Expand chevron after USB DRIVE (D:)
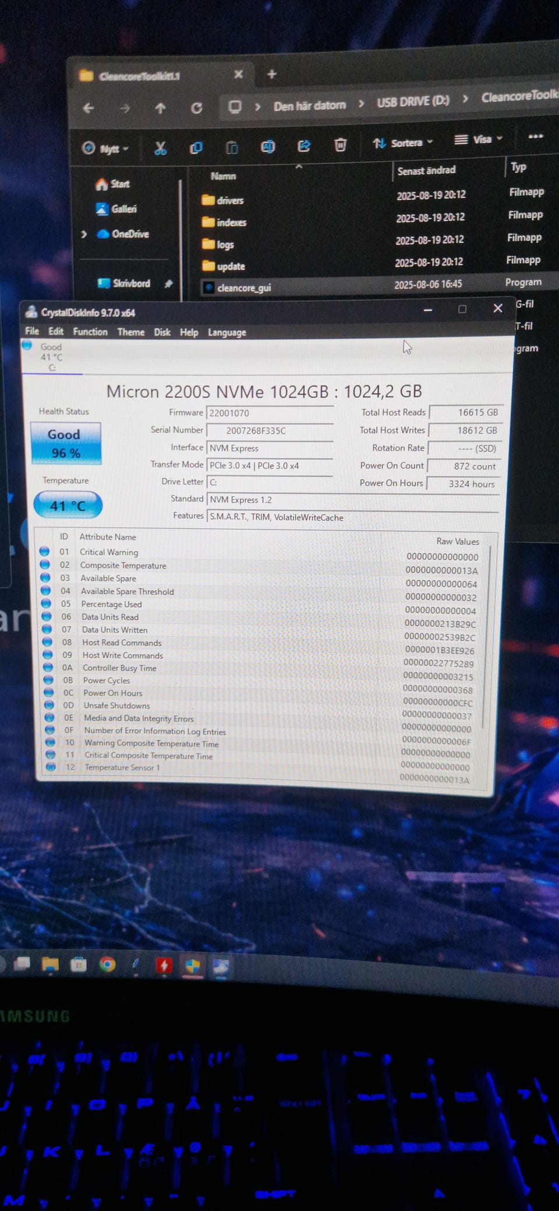This screenshot has height=1211, width=559. point(465,99)
